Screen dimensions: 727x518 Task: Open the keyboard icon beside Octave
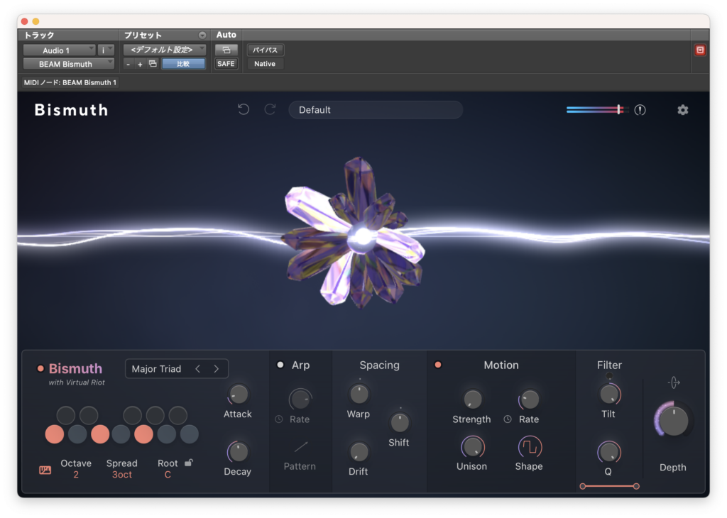point(45,470)
